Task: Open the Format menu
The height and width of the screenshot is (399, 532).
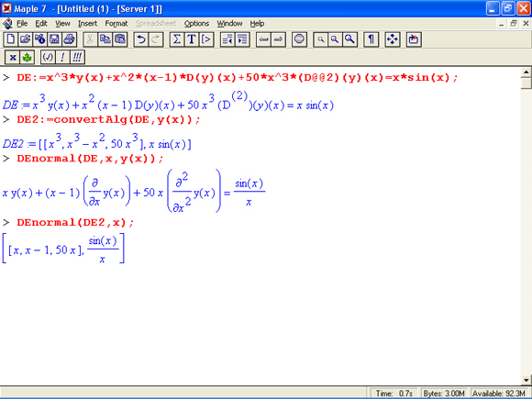Action: point(116,24)
